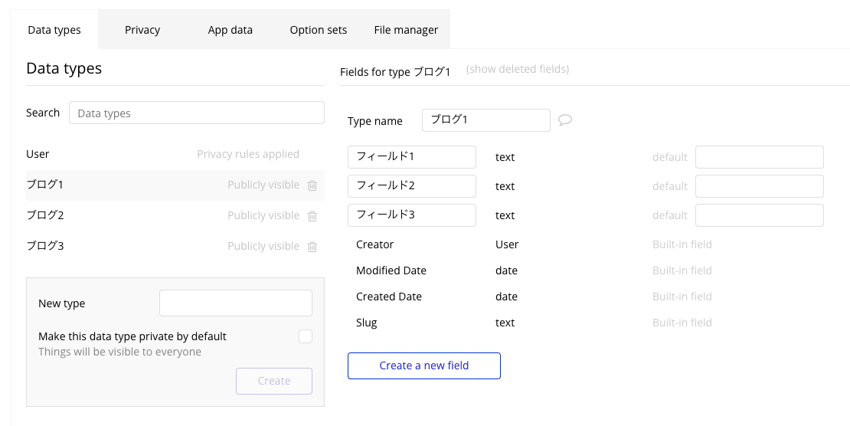Viewport: 850px width, 426px height.
Task: Click Create a new field button
Action: [424, 365]
